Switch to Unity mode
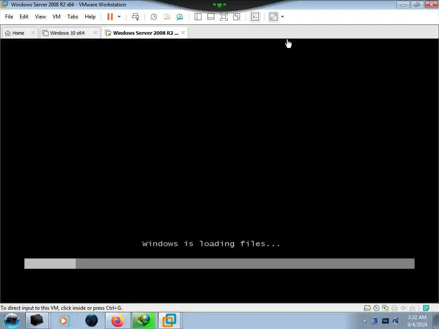The height and width of the screenshot is (329, 439). (x=237, y=17)
